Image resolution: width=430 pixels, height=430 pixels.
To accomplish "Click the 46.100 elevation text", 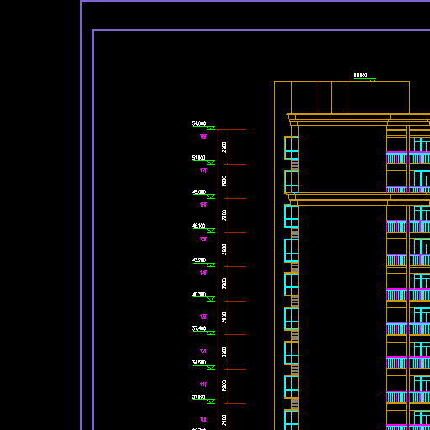I will coord(199,226).
